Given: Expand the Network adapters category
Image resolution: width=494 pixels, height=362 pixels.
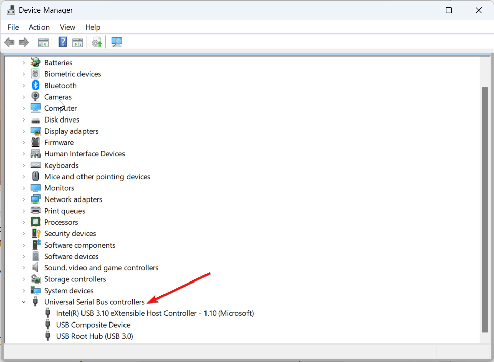Looking at the screenshot, I should [24, 199].
